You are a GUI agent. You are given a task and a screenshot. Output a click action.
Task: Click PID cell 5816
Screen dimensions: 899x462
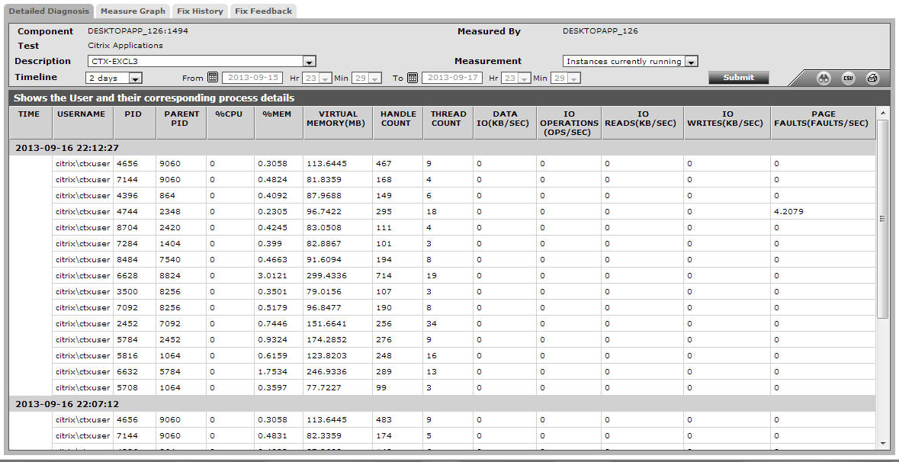[x=127, y=356]
